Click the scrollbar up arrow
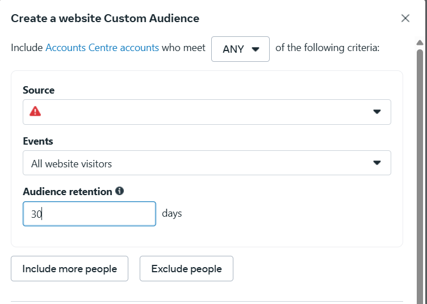Screen dimensions: 427x304 pos(420,43)
